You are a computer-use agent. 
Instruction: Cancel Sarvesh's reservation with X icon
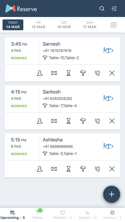[x=112, y=73]
